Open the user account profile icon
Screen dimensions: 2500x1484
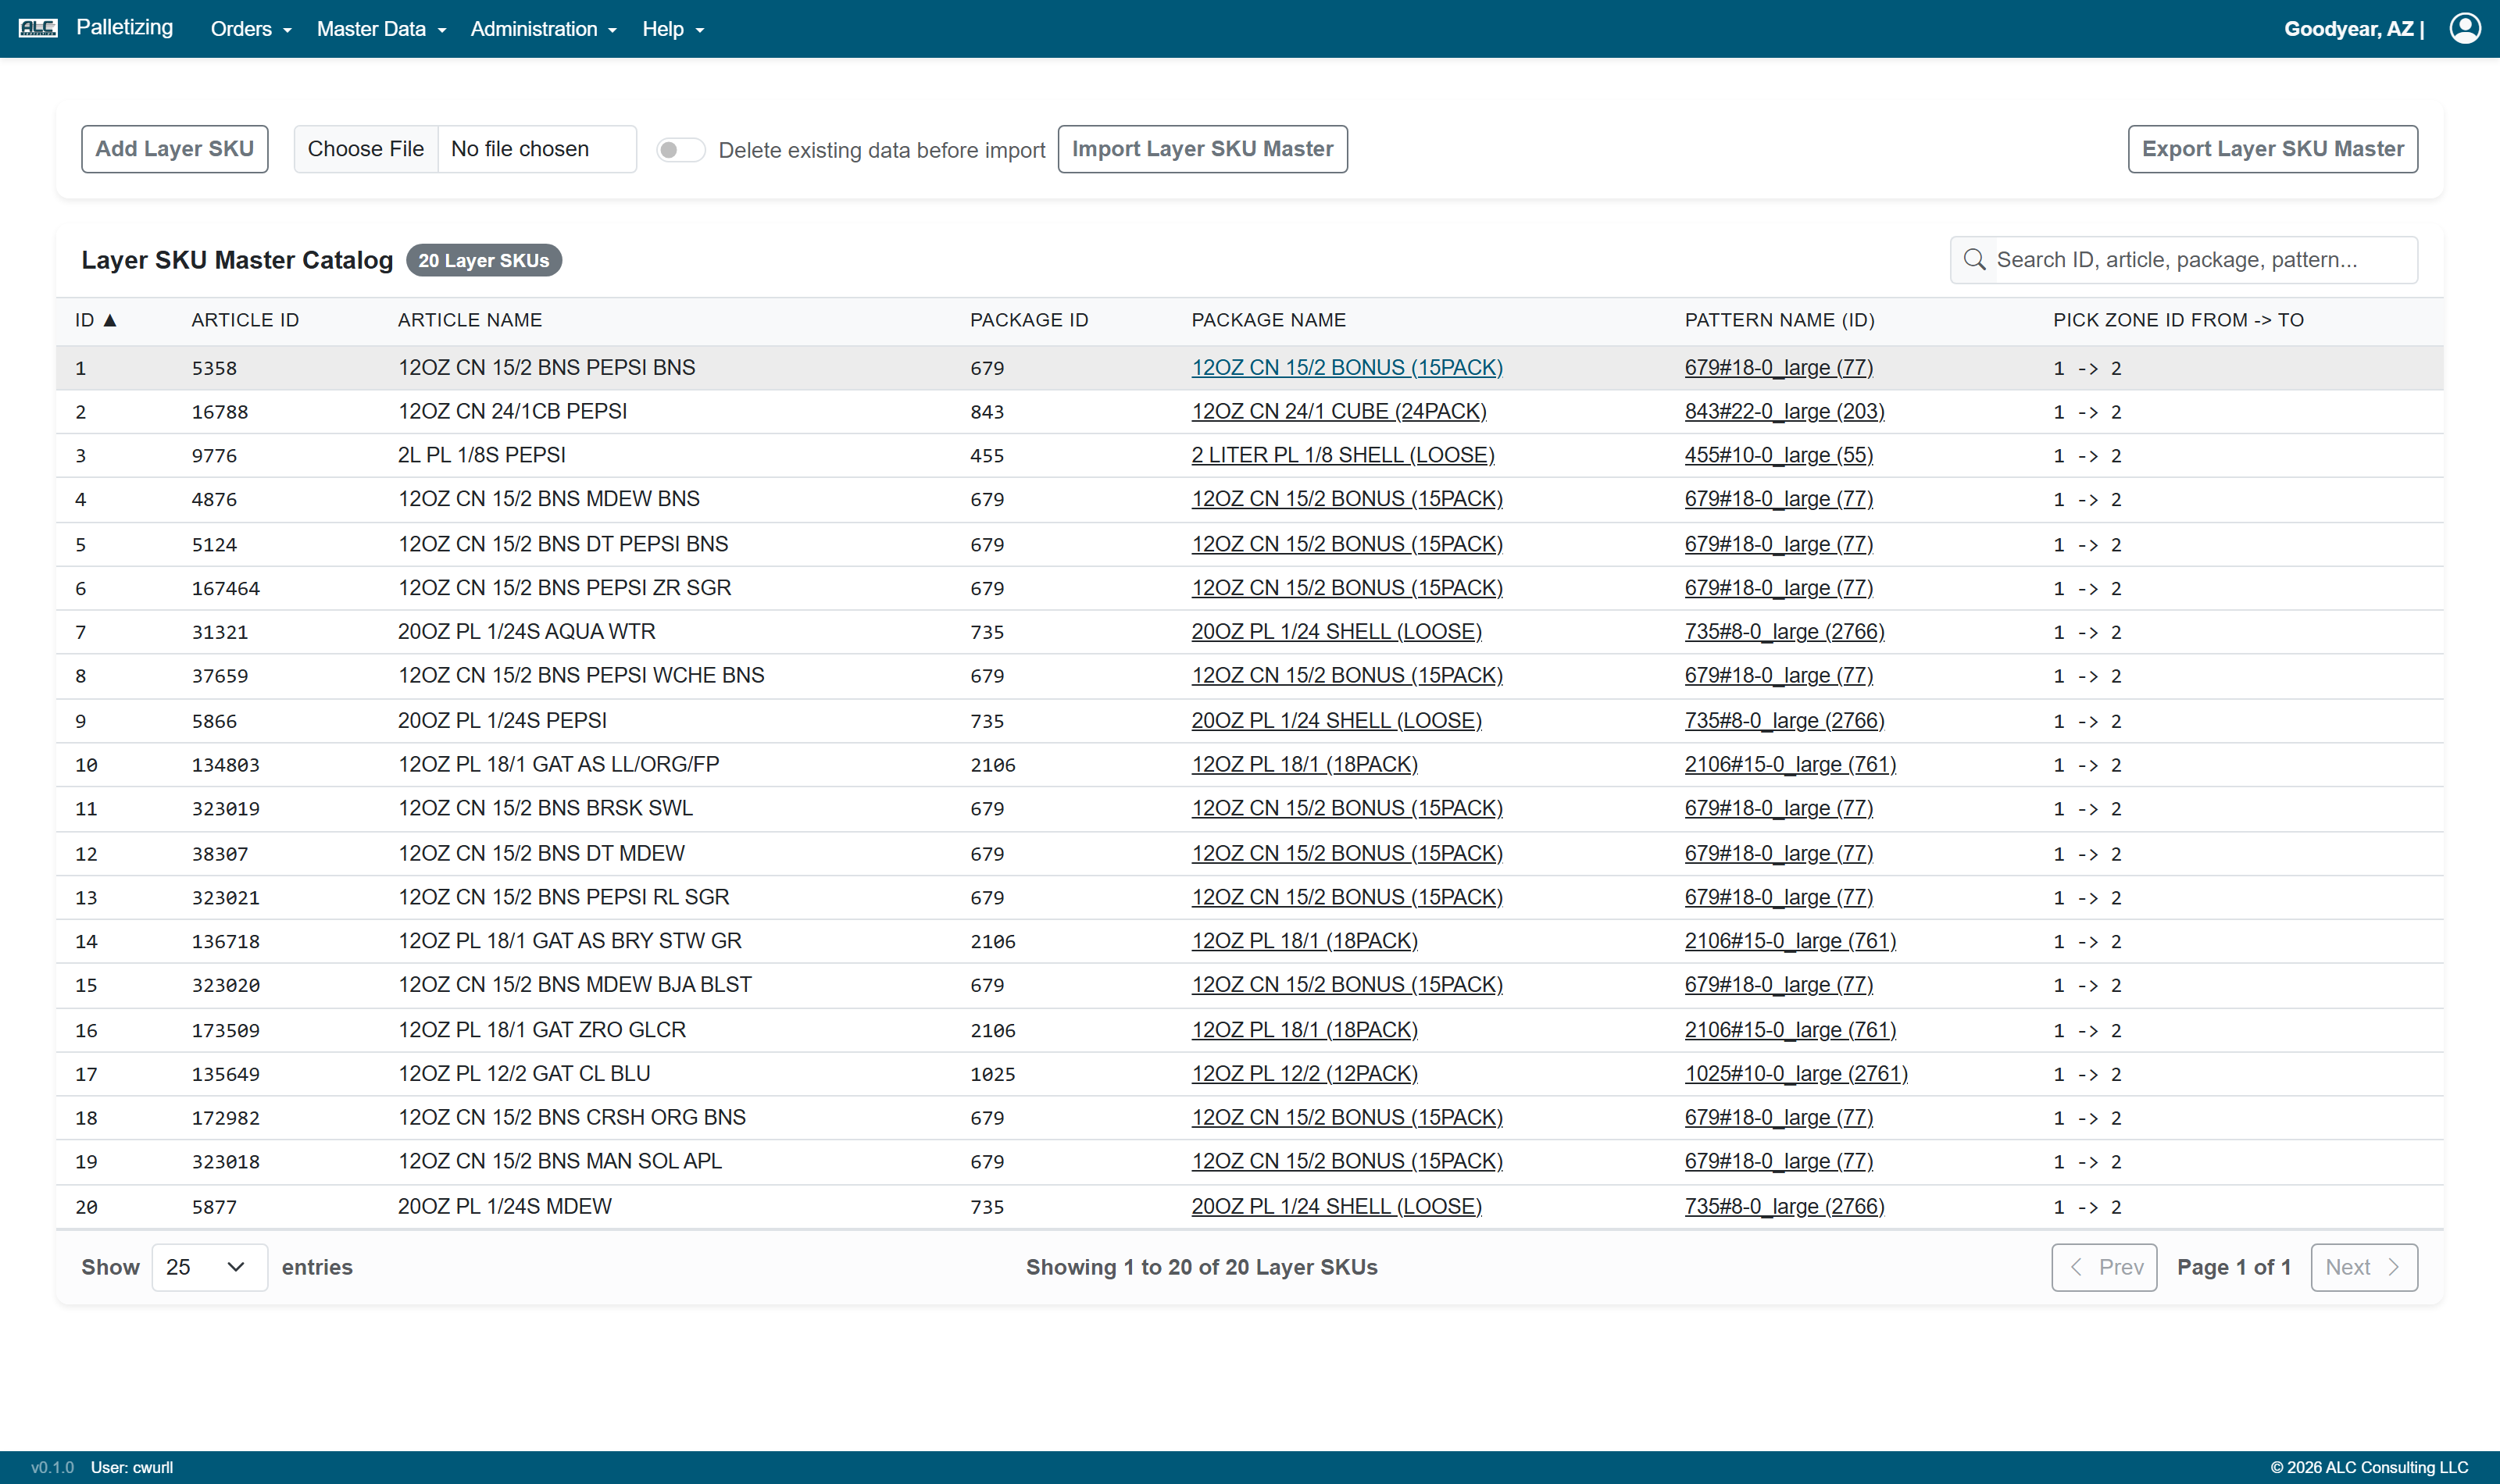2465,28
